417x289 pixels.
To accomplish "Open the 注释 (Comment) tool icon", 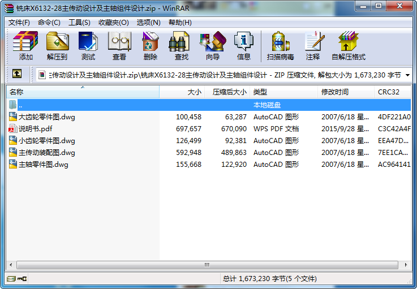I will click(312, 45).
